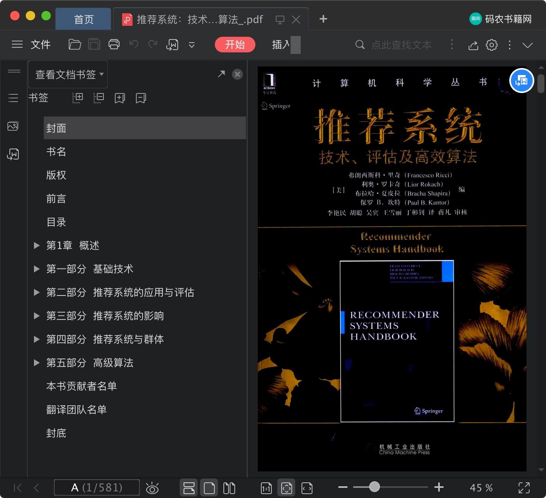Click the delete bookmark icon

[x=141, y=98]
